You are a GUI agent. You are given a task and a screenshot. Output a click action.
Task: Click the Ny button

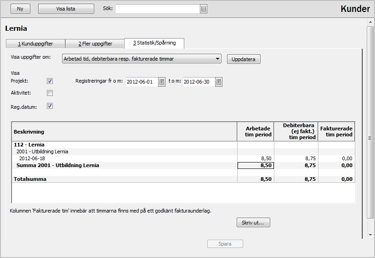(x=20, y=9)
